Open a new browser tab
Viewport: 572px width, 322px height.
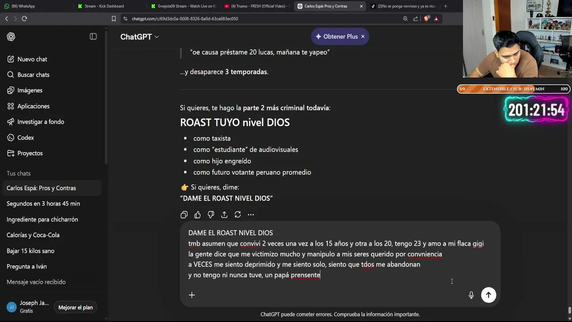(446, 6)
